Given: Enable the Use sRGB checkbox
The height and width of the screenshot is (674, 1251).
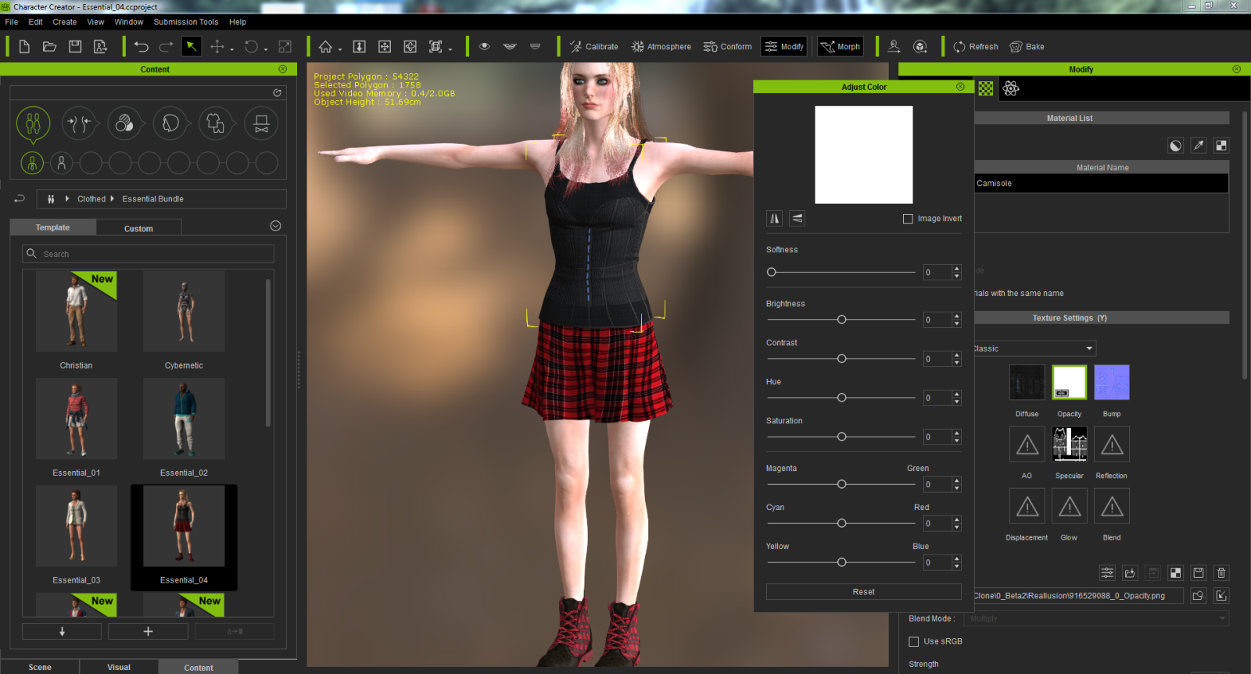Looking at the screenshot, I should (x=913, y=641).
